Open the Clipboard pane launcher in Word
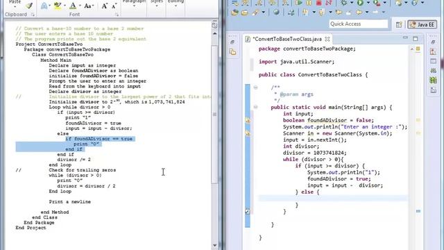 33,15
